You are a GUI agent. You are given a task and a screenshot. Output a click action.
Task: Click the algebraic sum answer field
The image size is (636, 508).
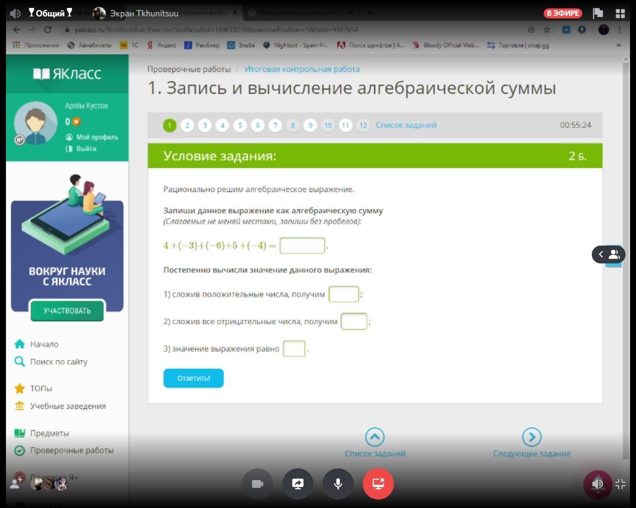coord(302,246)
